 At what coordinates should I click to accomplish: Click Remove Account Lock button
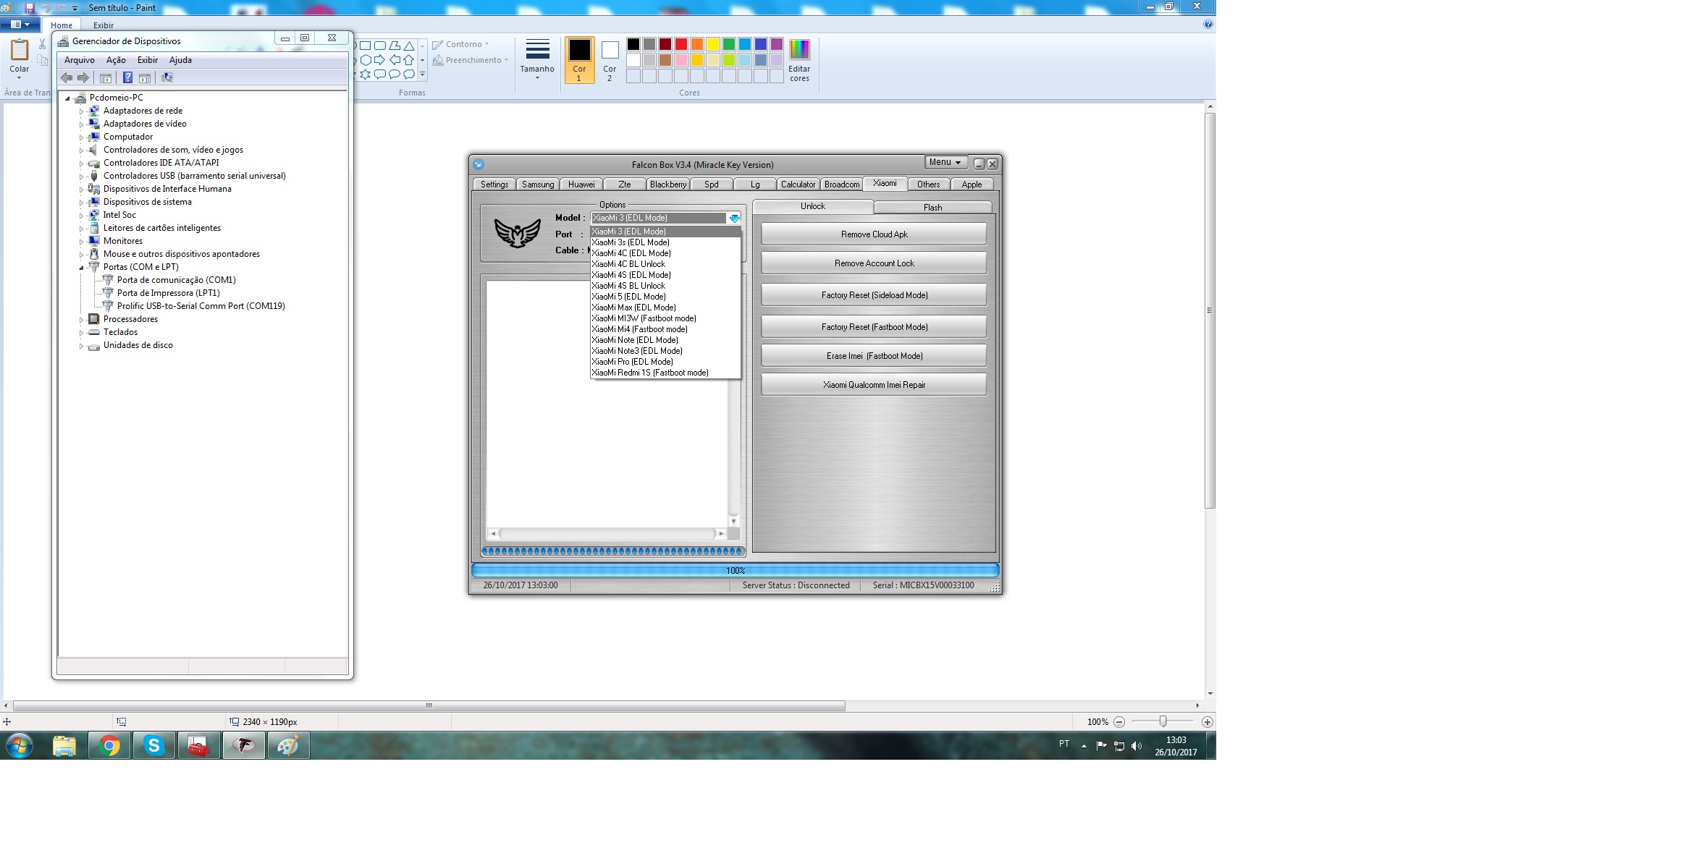[x=874, y=263]
